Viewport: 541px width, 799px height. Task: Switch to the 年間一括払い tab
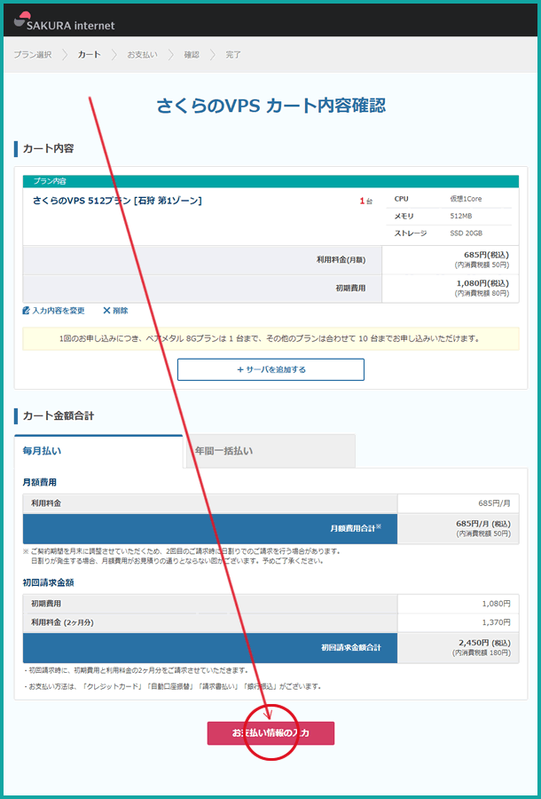pyautogui.click(x=270, y=451)
